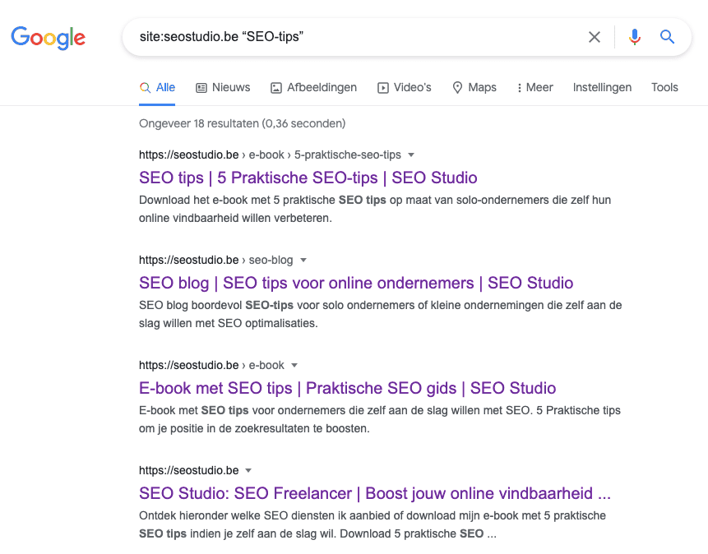Click the snippet starting 'E-book met SEO tips voor ondernemers'
Screen dimensions: 708x554
[380, 419]
